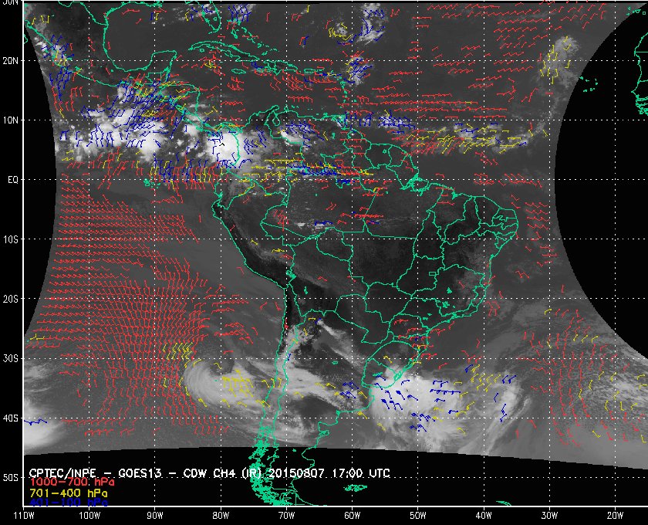Viewport: 648px width, 525px height.
Task: Select the 30S latitude axis label
Action: point(11,359)
